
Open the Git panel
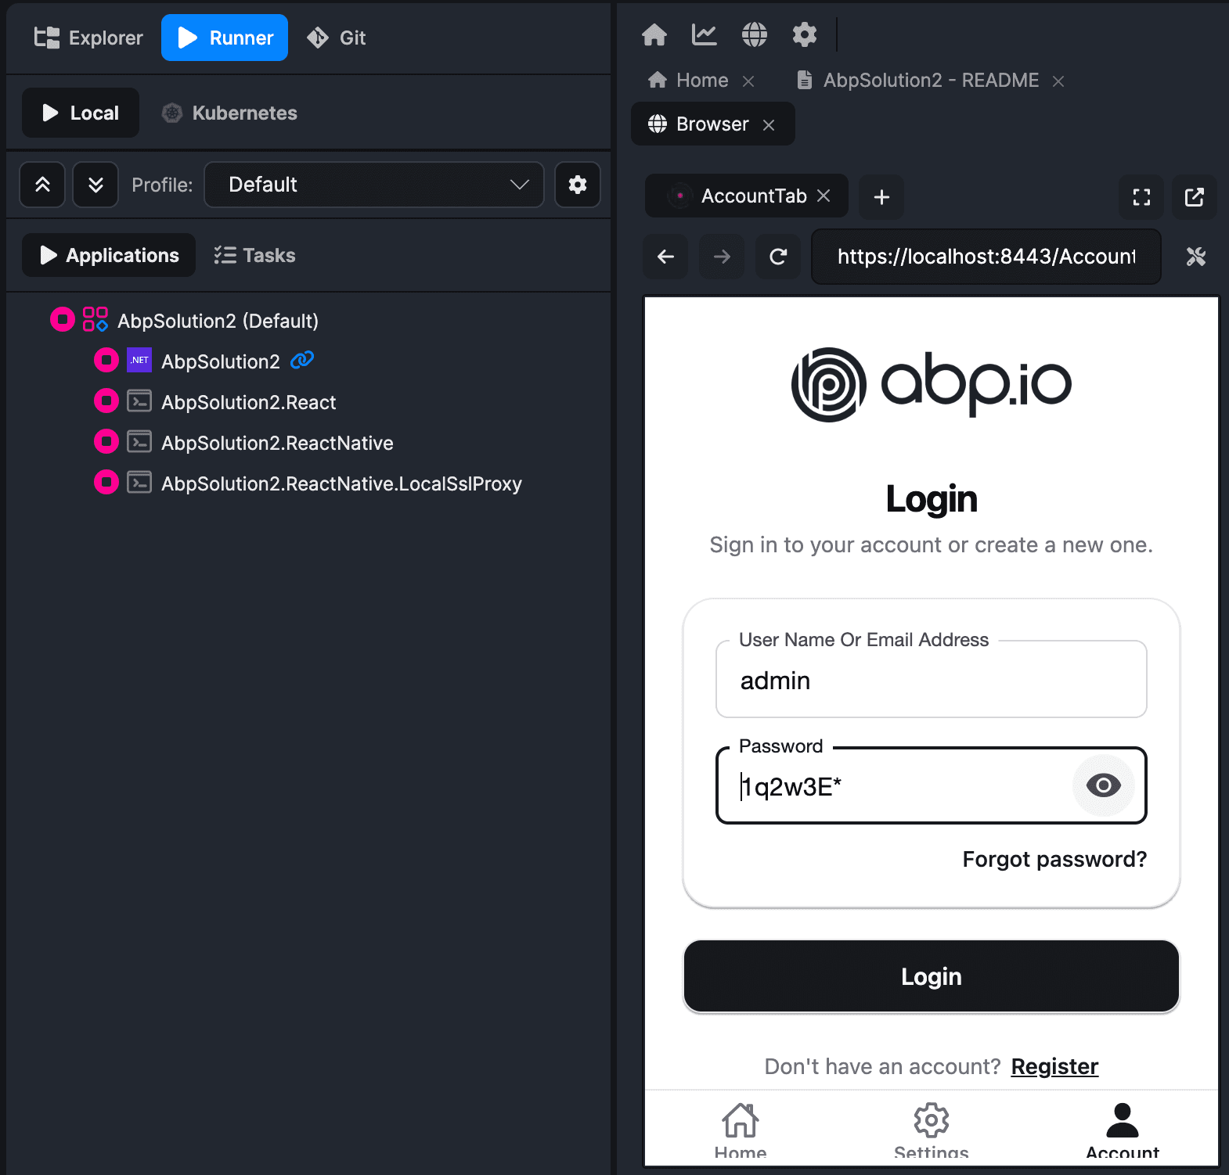point(337,38)
